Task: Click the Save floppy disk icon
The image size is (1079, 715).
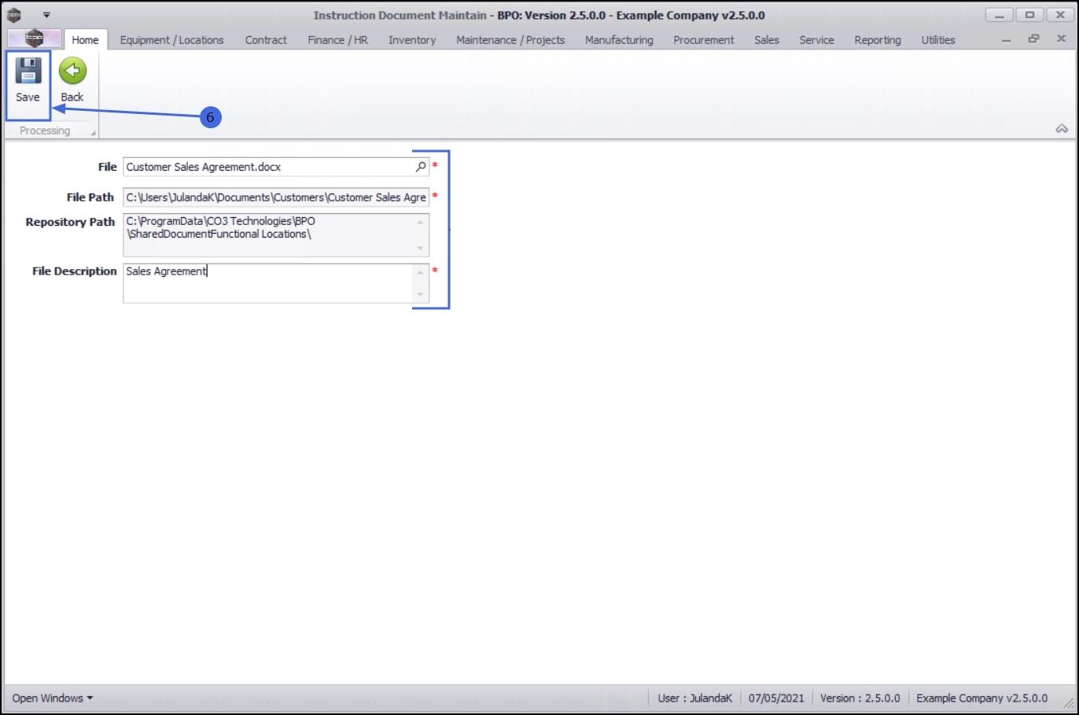Action: click(x=28, y=71)
